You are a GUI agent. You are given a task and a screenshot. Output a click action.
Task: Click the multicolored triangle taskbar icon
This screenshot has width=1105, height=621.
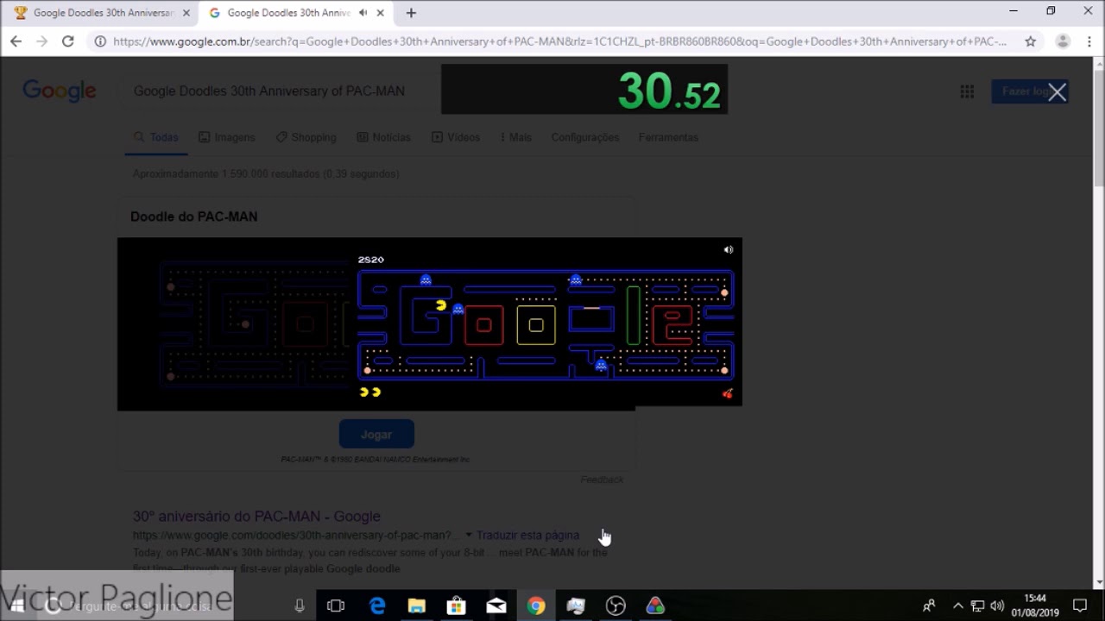point(655,606)
